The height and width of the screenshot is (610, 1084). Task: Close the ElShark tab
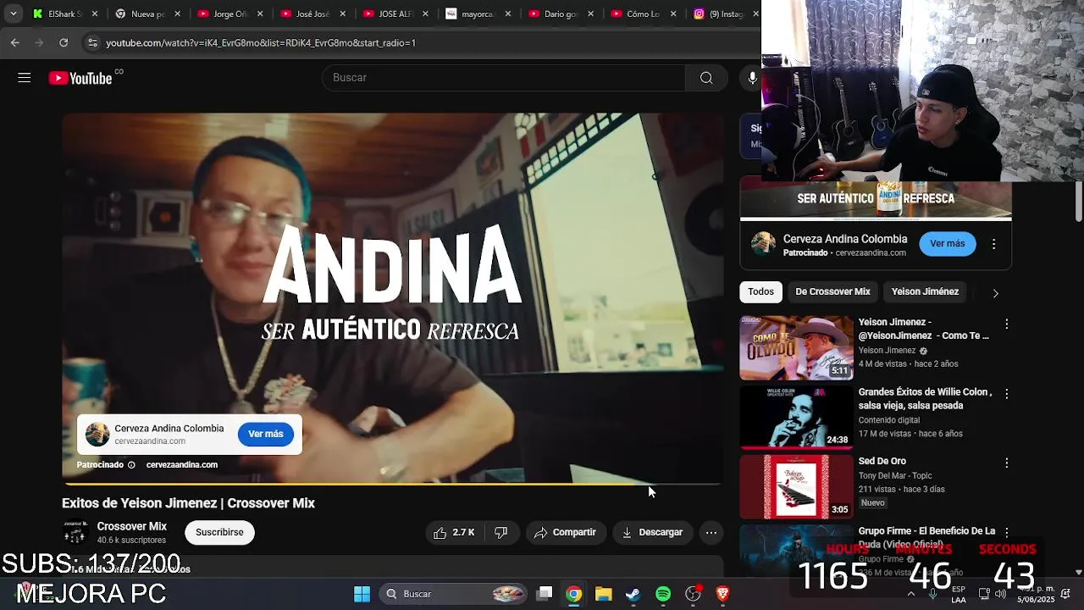[x=95, y=14]
